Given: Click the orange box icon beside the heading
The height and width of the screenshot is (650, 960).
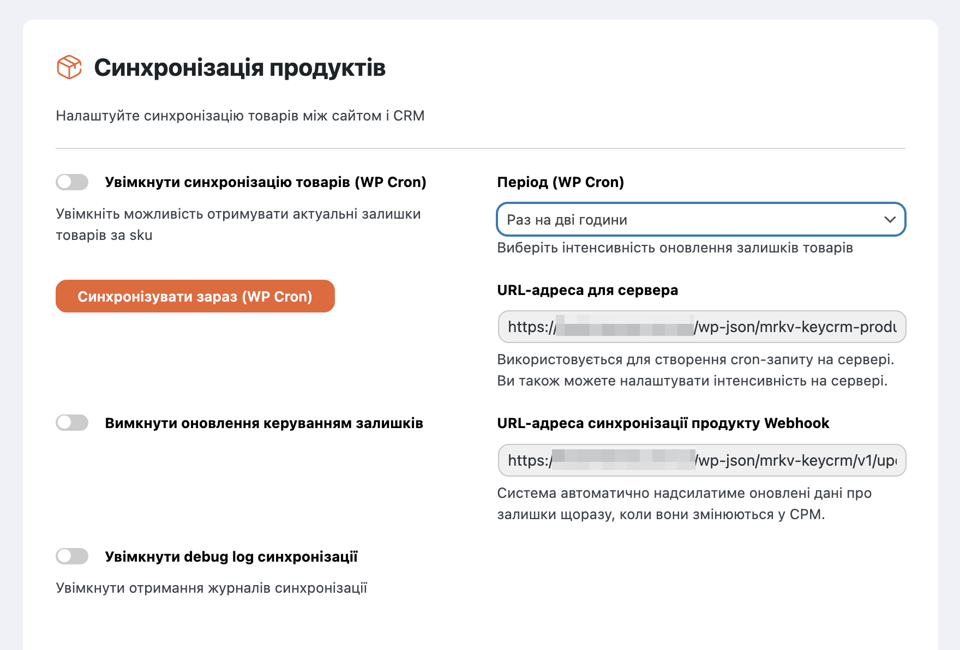Looking at the screenshot, I should coord(69,68).
